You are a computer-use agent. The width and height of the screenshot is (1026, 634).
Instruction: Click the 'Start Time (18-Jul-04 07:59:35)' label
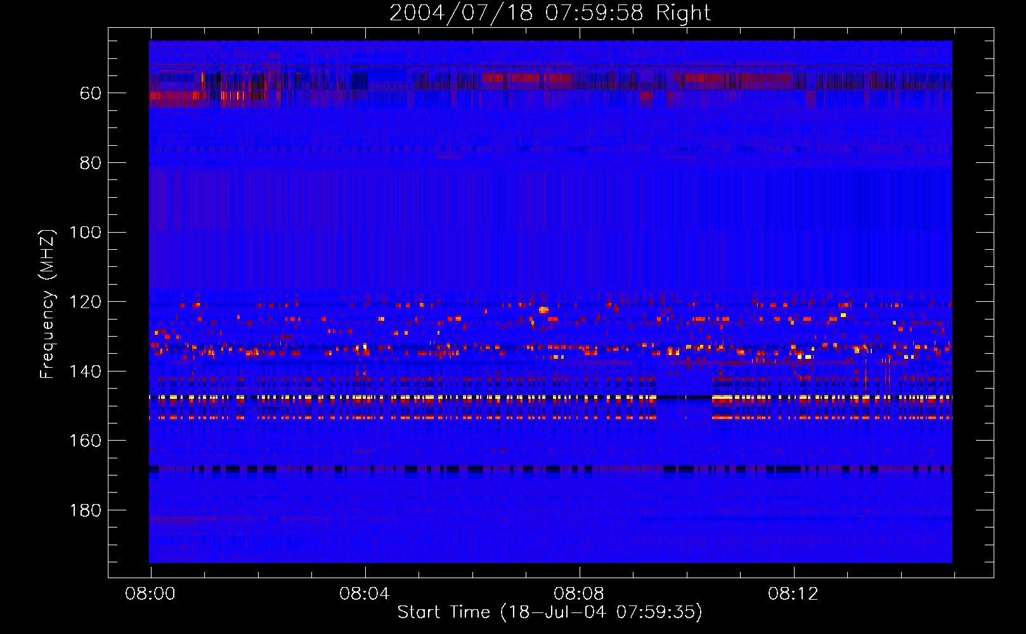550,612
